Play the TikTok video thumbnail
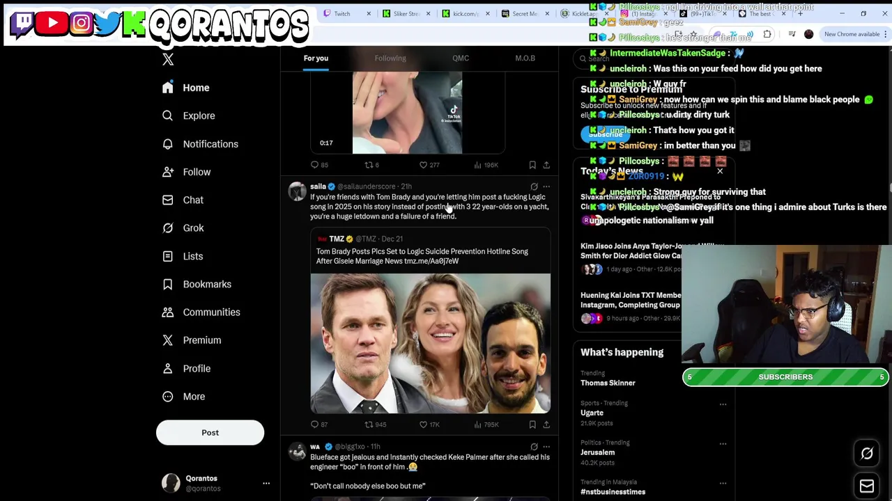The height and width of the screenshot is (501, 892). coord(407,111)
